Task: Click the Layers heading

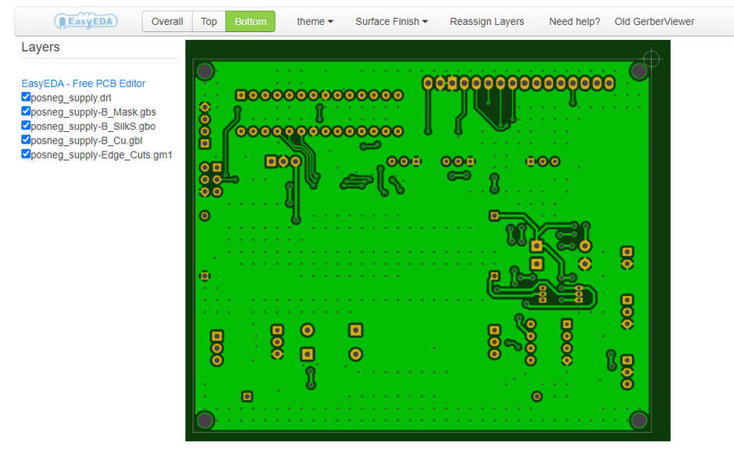Action: [x=41, y=47]
